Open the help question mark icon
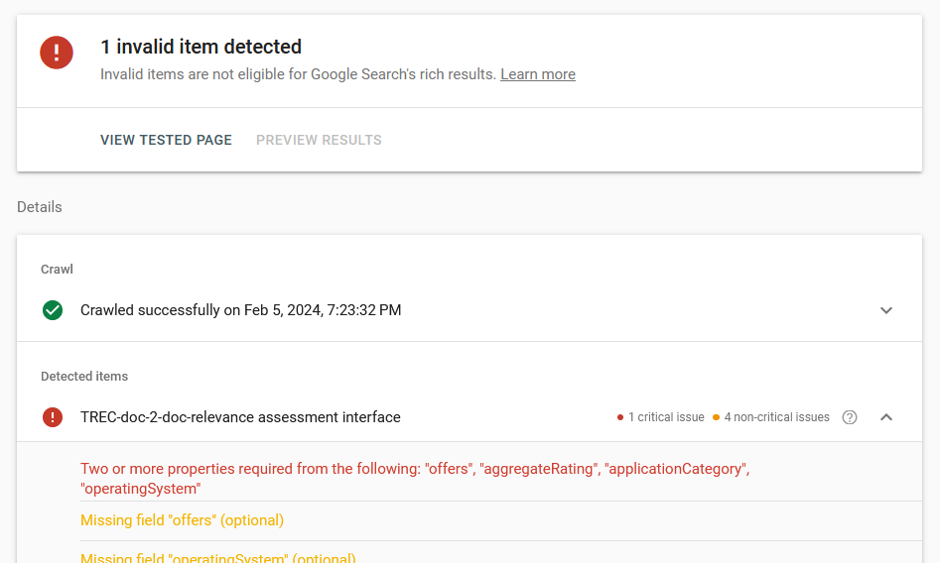 [x=850, y=417]
